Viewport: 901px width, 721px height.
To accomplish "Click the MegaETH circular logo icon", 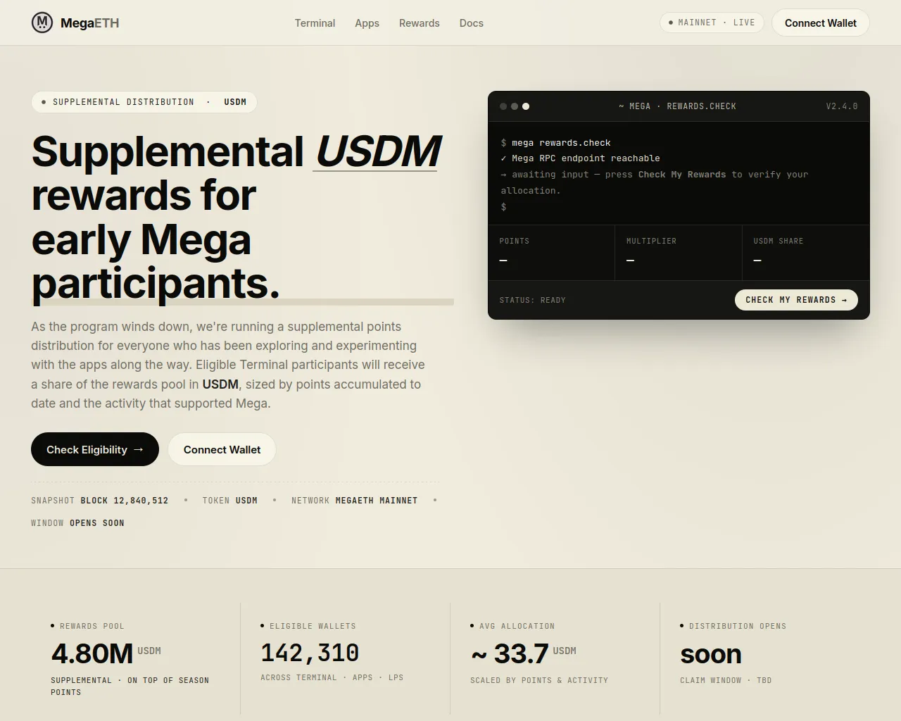I will point(42,23).
